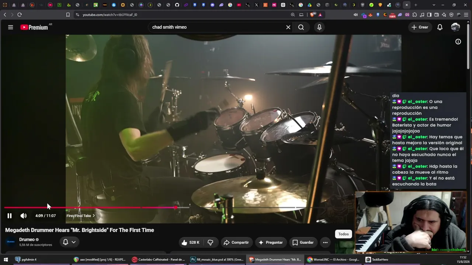Share the video via Compartir
The width and height of the screenshot is (472, 265).
pyautogui.click(x=236, y=243)
